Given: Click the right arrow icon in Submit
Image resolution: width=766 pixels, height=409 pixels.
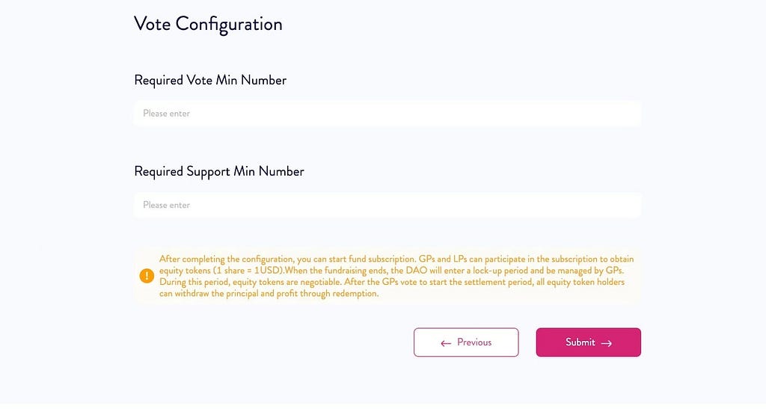Looking at the screenshot, I should (x=607, y=343).
